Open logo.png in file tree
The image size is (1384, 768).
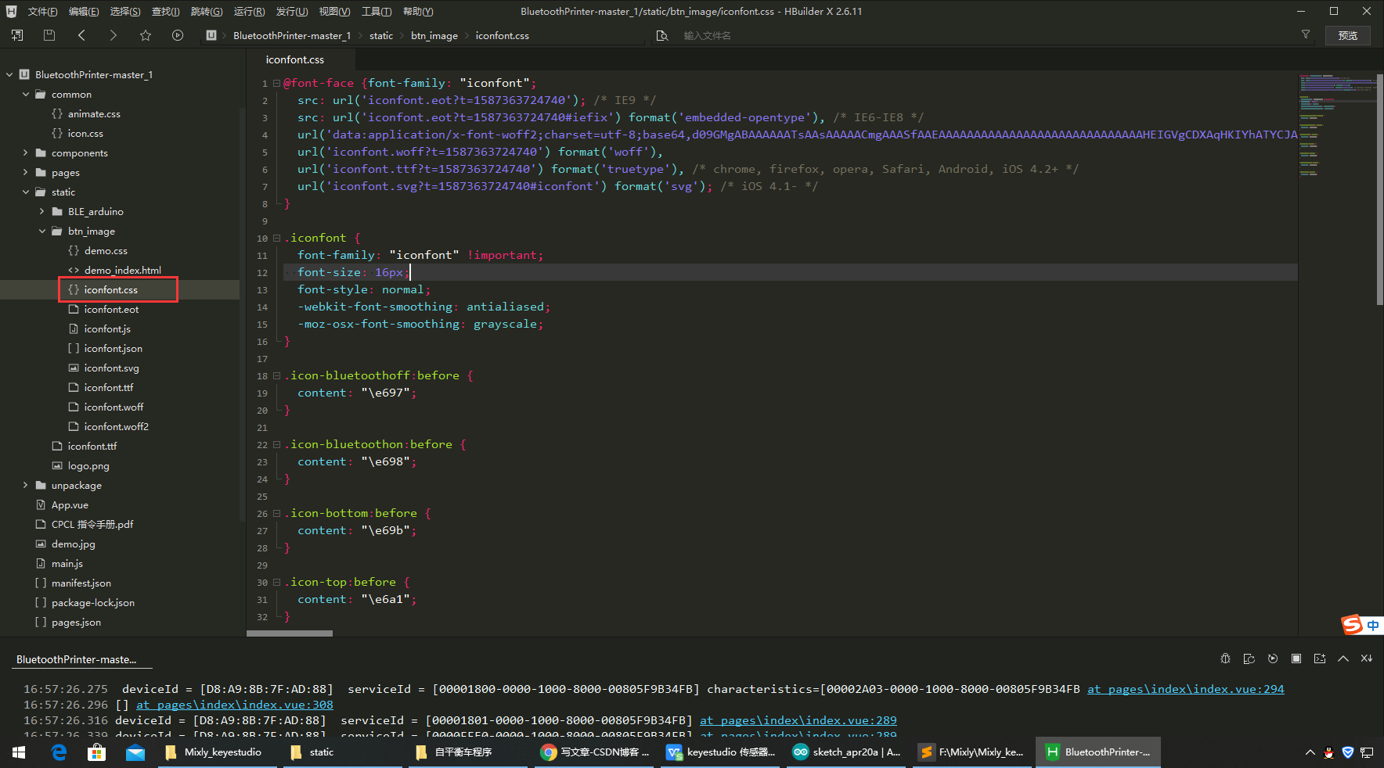coord(88,465)
